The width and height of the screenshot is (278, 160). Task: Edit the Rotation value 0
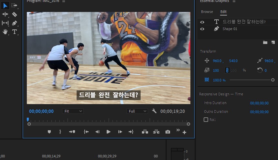coord(266,70)
